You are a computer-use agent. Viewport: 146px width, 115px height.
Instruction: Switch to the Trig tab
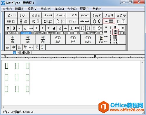click(x=79, y=33)
